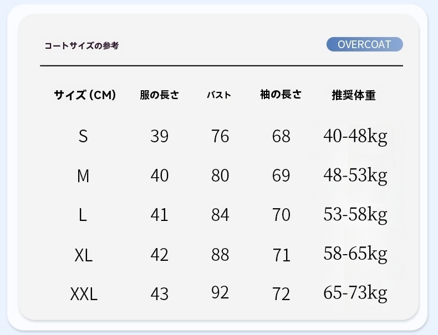This screenshot has width=438, height=335.
Task: Click bust value 76 in the S row
Action: click(220, 136)
